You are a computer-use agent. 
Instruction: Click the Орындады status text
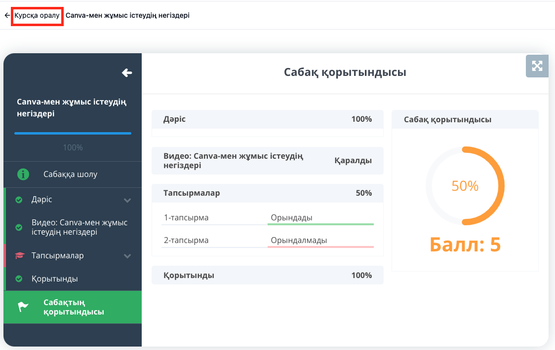click(x=292, y=218)
